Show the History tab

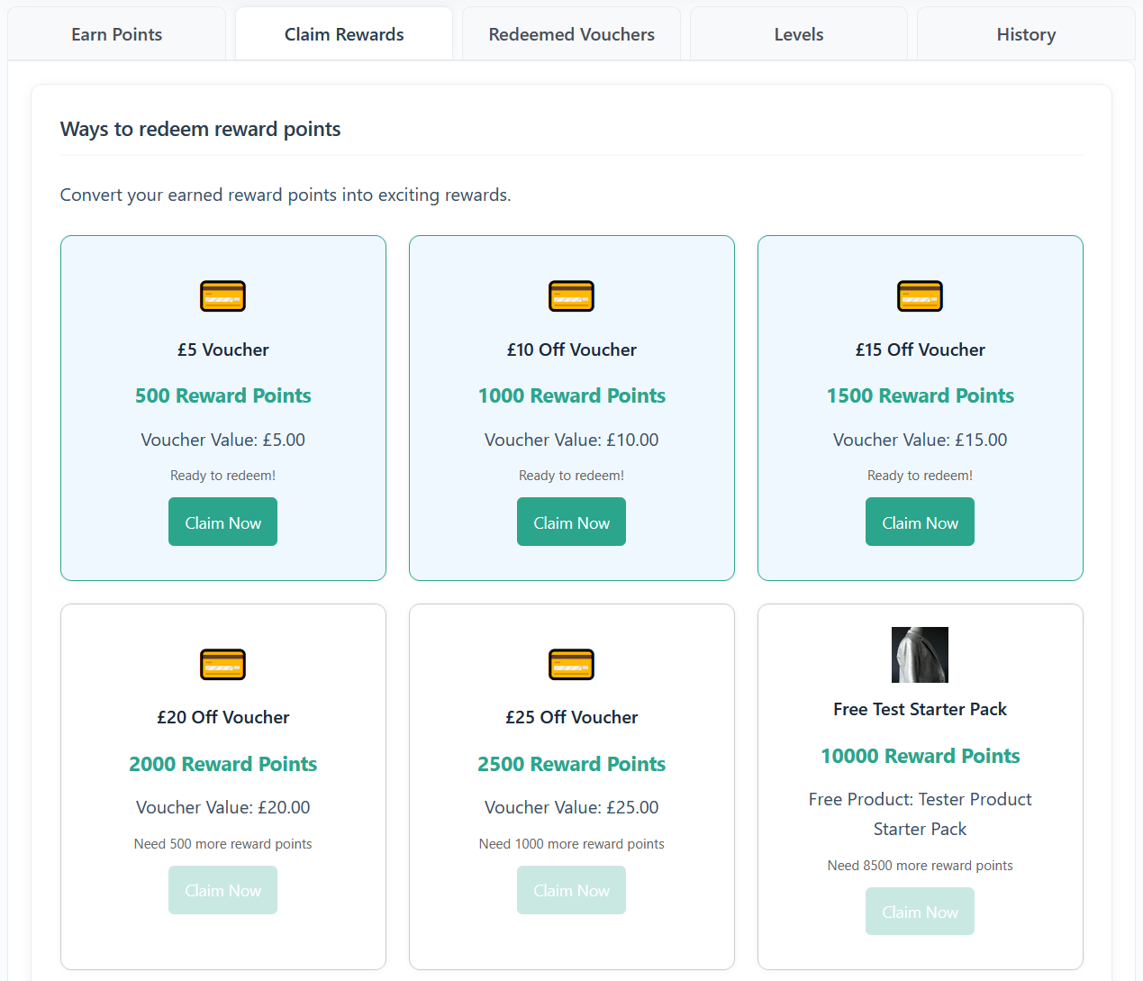[1026, 34]
